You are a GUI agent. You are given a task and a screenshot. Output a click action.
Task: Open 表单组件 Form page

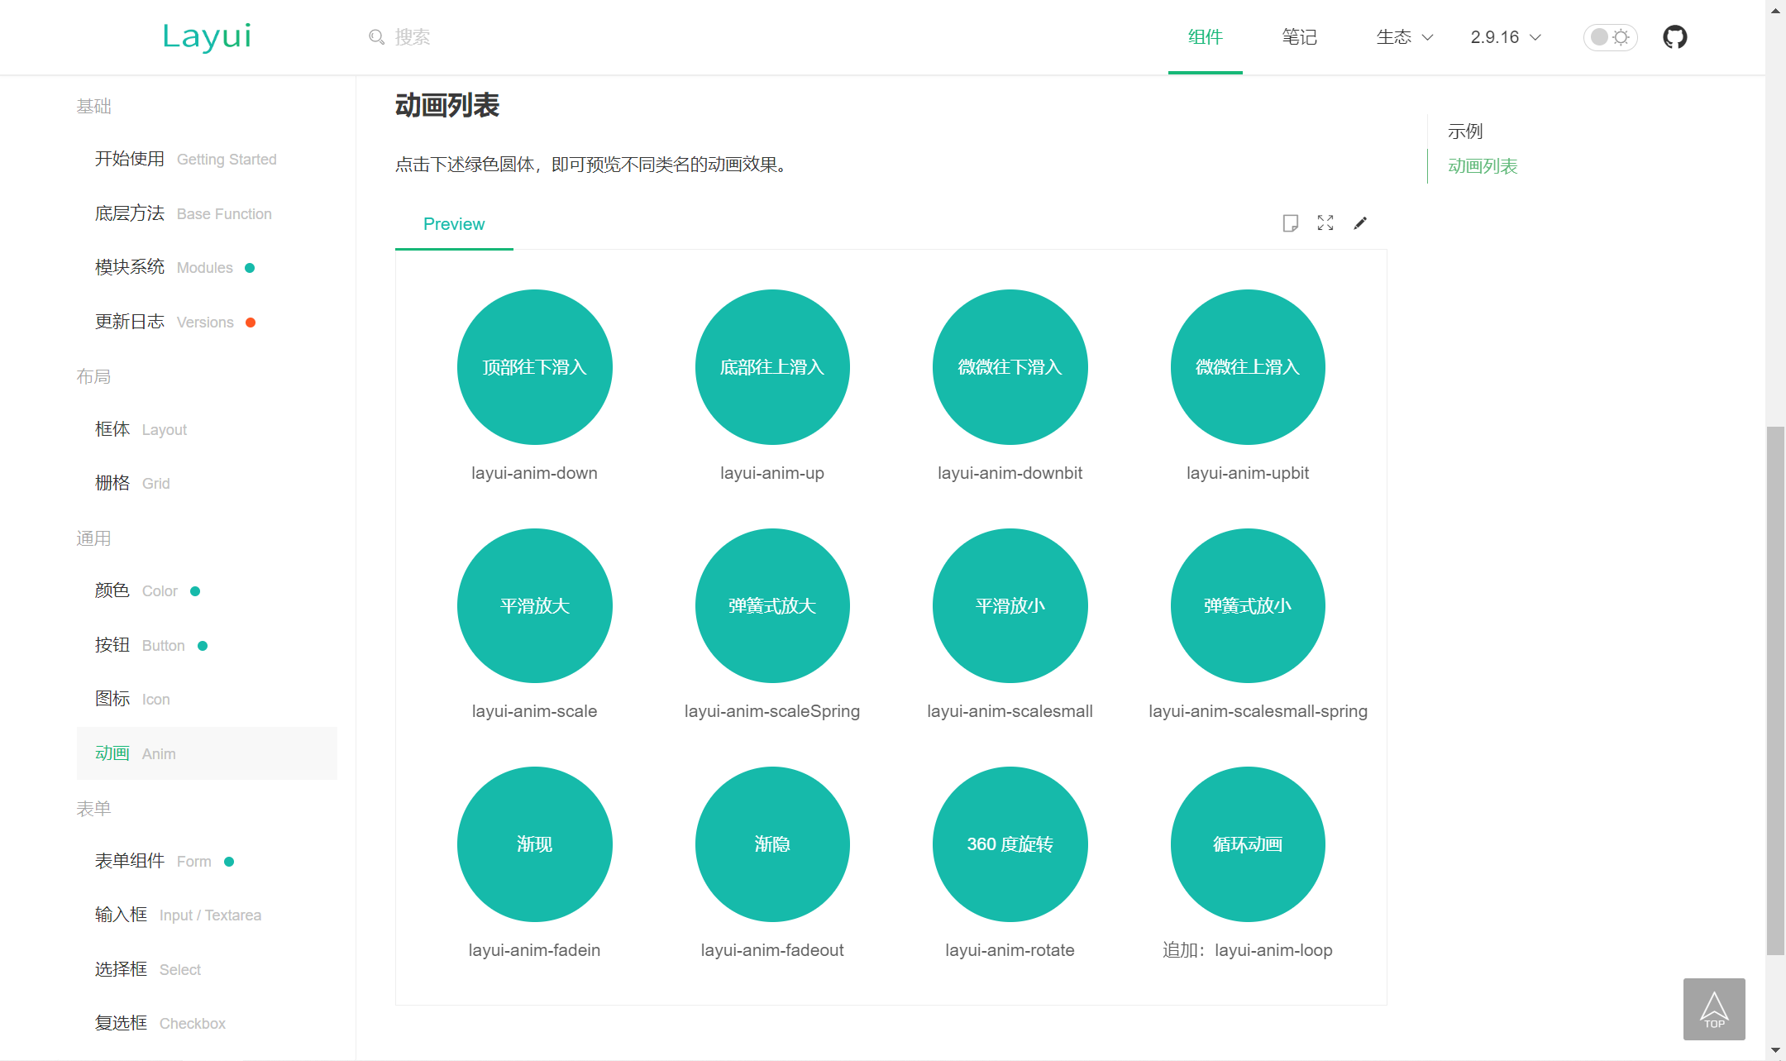click(207, 861)
